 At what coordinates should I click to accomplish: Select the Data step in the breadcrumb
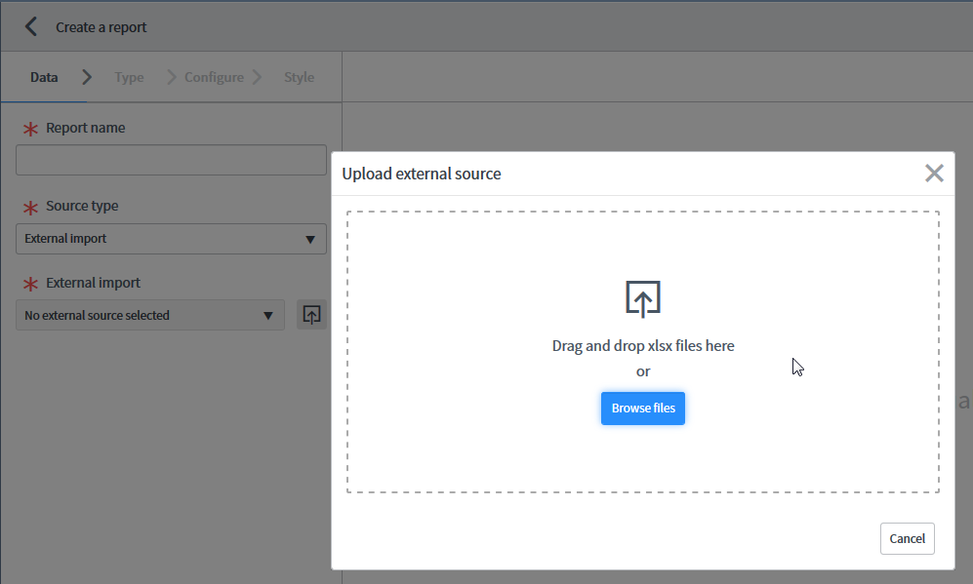coord(44,76)
